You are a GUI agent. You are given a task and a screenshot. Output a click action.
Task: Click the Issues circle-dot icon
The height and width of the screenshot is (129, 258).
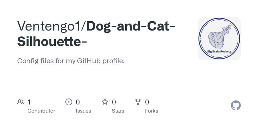point(69,102)
